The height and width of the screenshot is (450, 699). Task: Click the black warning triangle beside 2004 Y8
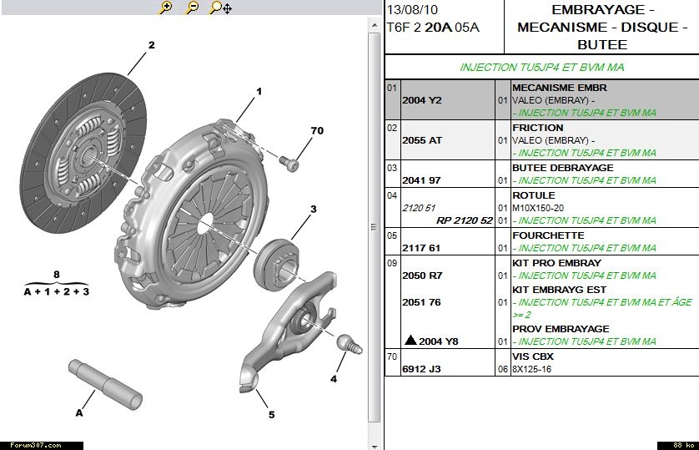pyautogui.click(x=410, y=341)
